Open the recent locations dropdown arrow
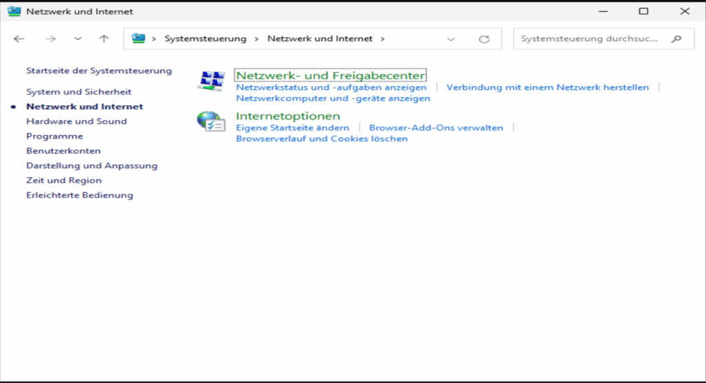Image resolution: width=706 pixels, height=383 pixels. tap(78, 39)
